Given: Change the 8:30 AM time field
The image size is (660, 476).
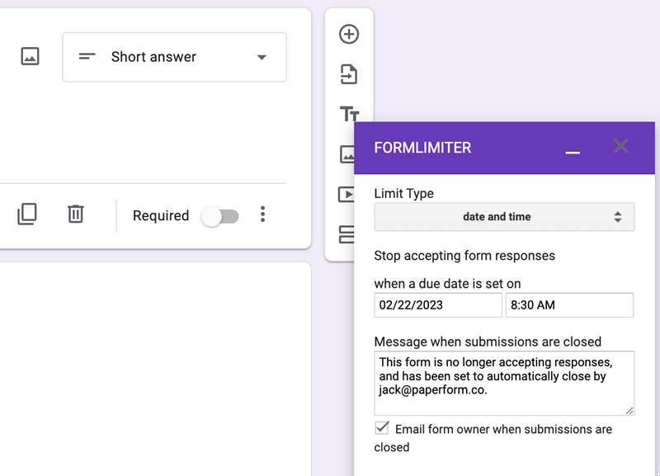Looking at the screenshot, I should click(x=569, y=305).
